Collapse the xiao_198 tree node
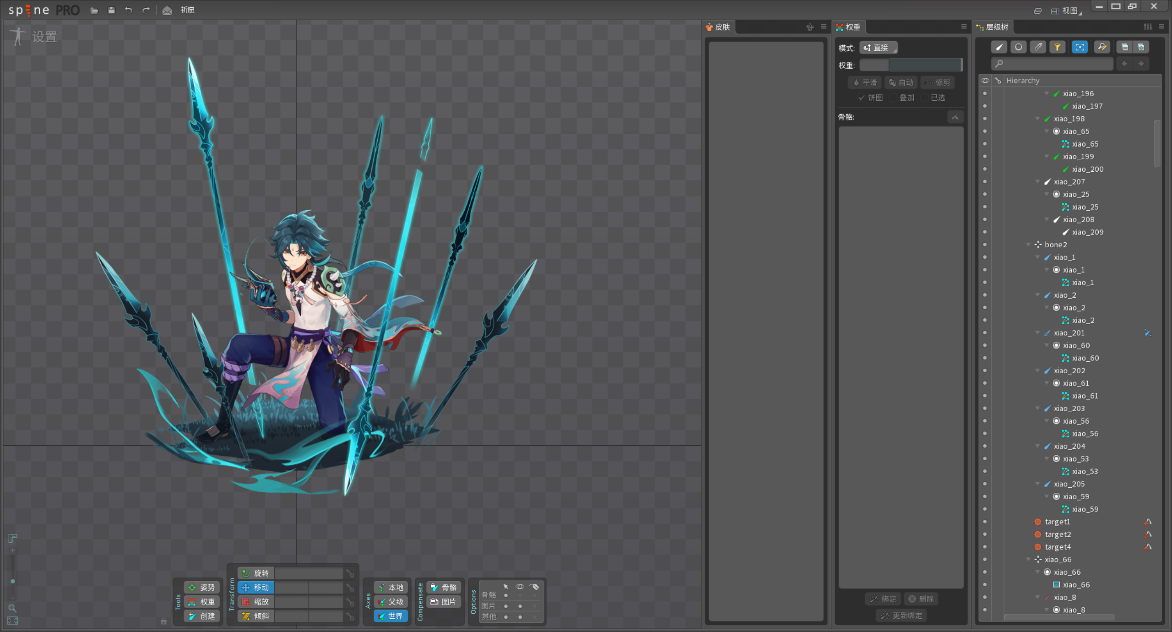Viewport: 1172px width, 632px height. click(1037, 119)
